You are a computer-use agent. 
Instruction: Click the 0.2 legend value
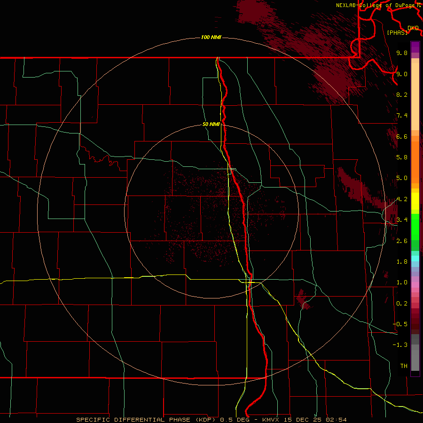coord(402,304)
